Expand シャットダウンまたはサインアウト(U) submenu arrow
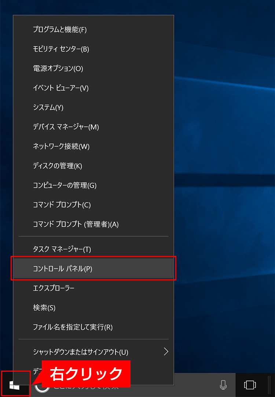 166,352
